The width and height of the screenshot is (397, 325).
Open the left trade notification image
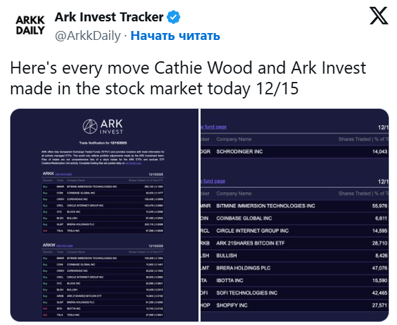(104, 215)
